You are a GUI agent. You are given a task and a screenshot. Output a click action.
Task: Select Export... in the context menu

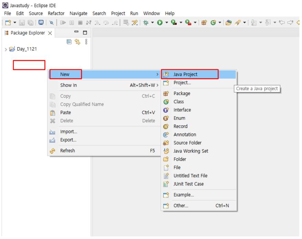tap(104, 140)
